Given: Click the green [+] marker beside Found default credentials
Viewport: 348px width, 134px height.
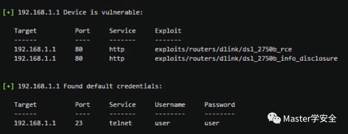Looking at the screenshot, I should pyautogui.click(x=8, y=86).
